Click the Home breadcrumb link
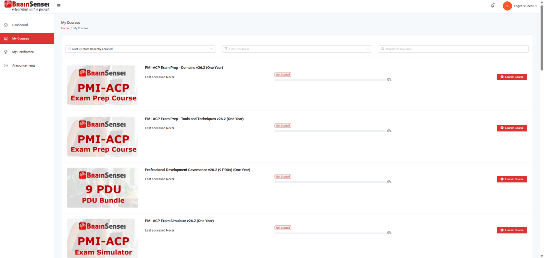 65,28
